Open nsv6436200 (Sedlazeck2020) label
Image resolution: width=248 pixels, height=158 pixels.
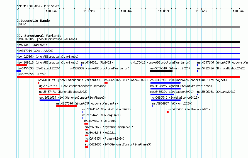pyautogui.click(x=172, y=92)
